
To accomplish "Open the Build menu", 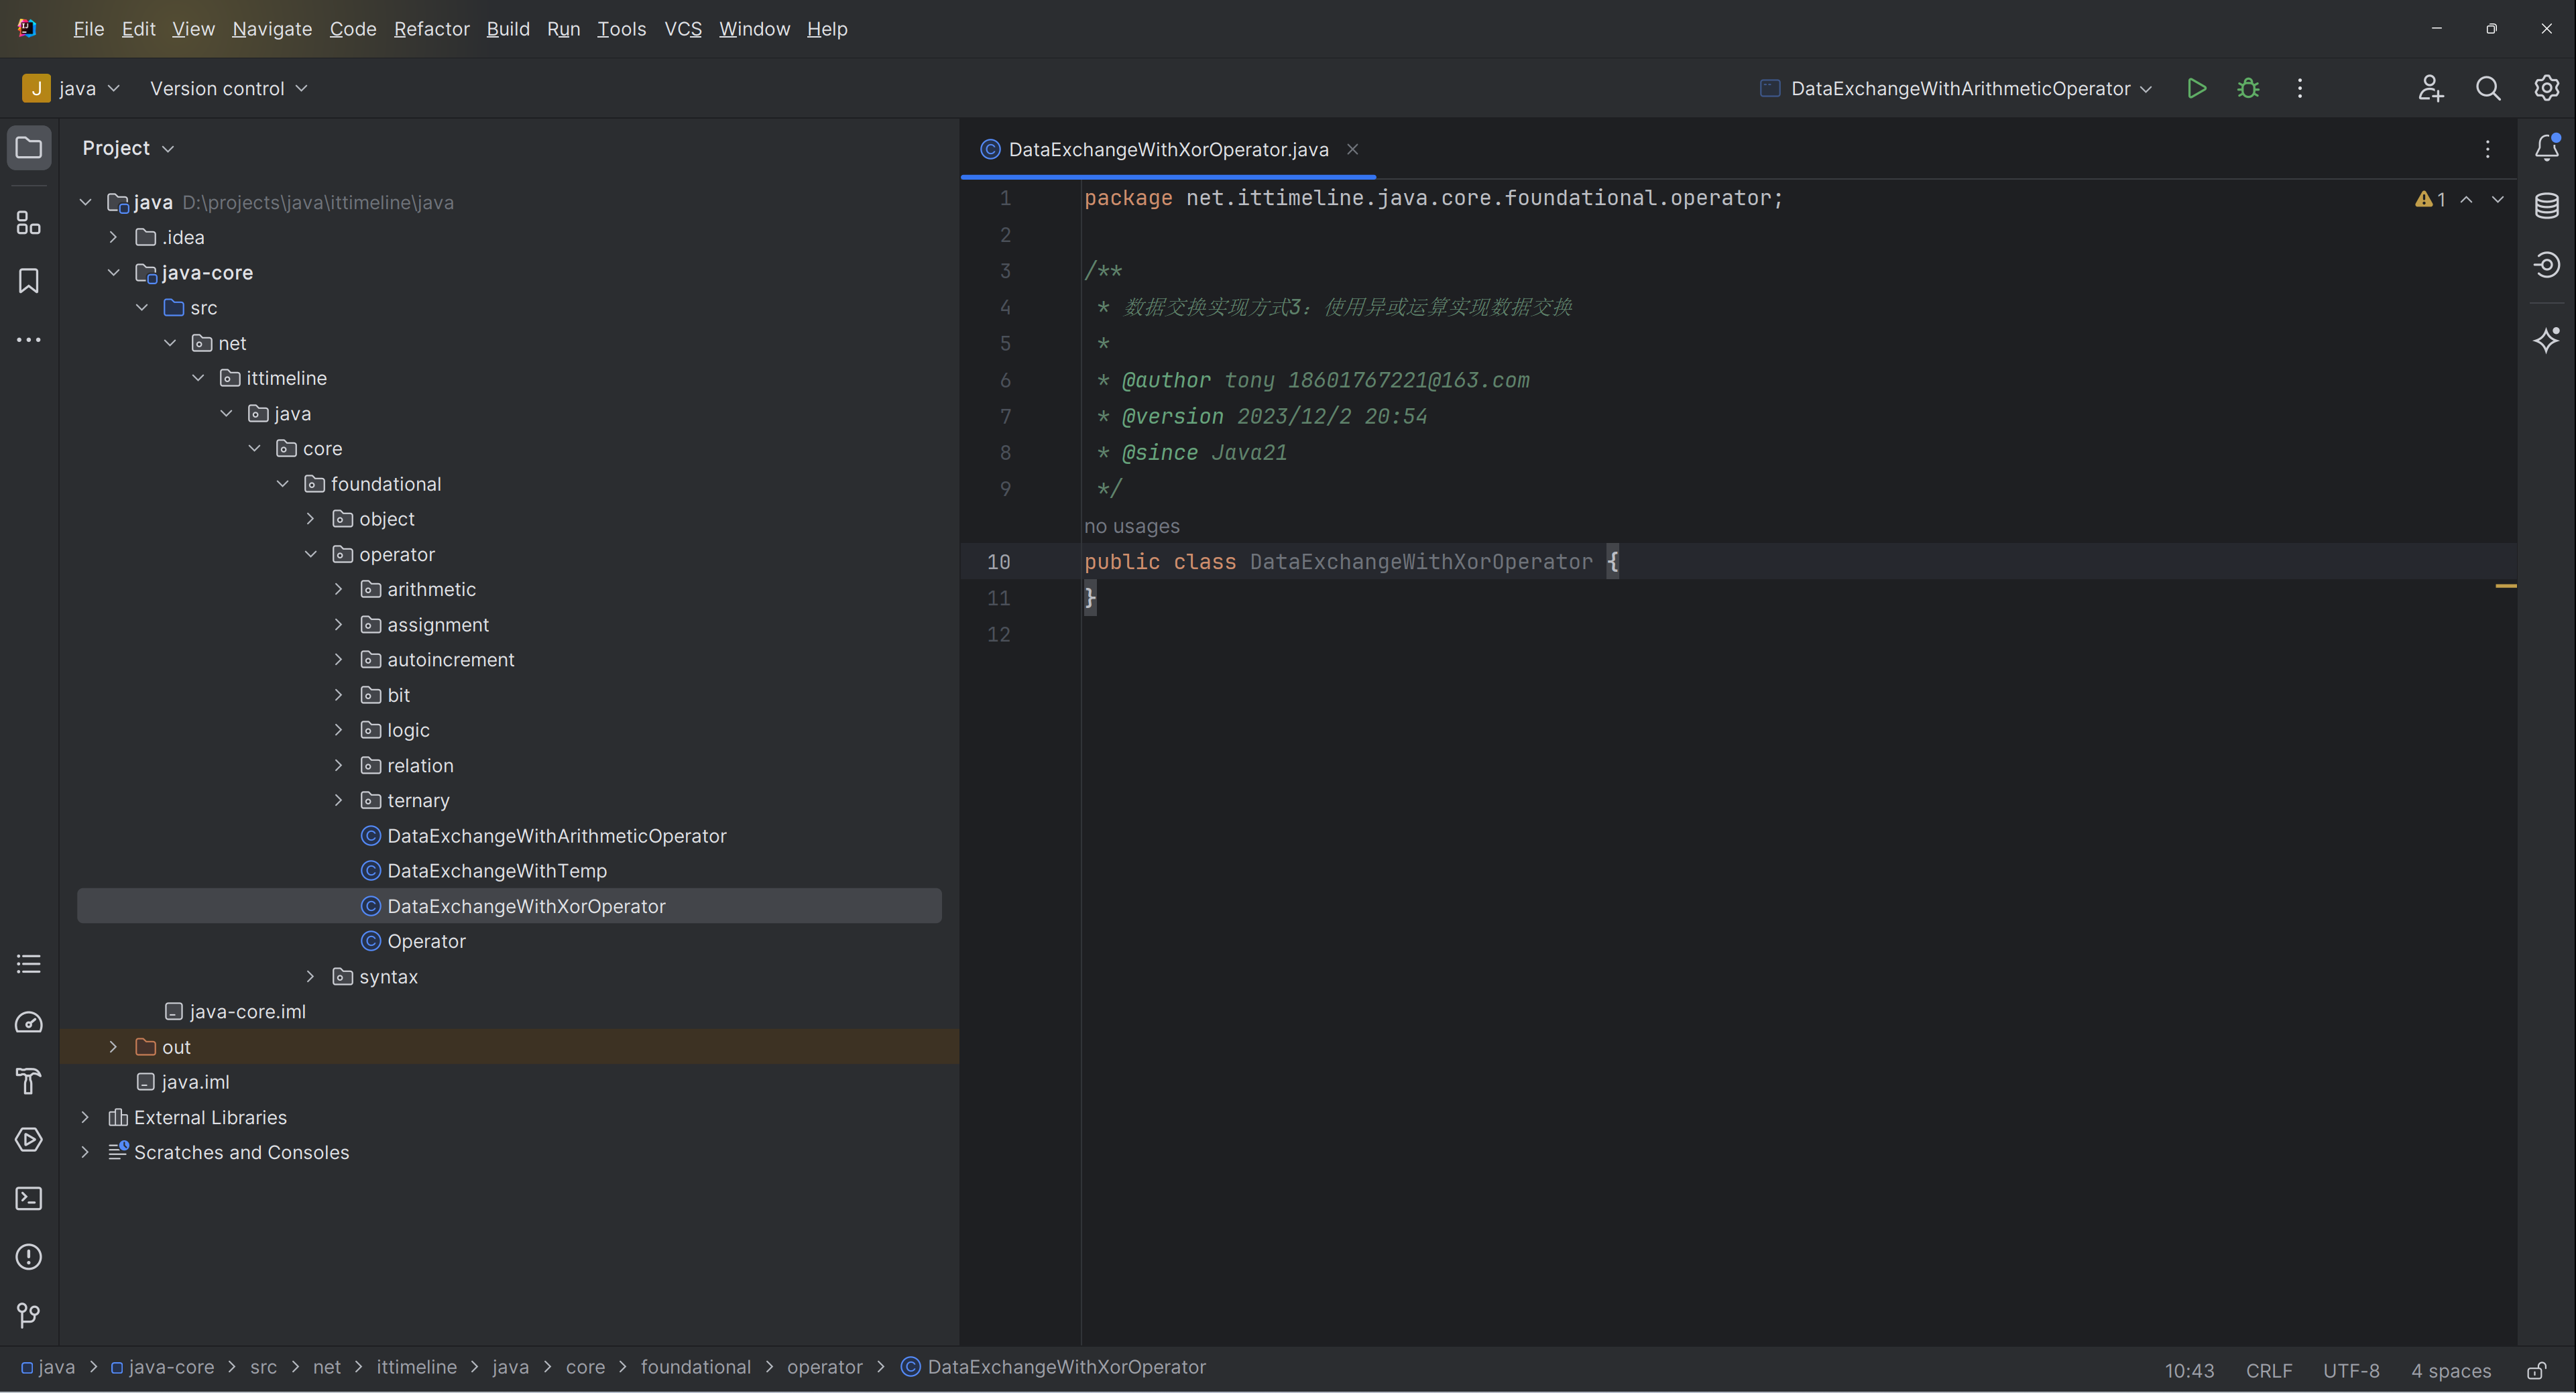I will [508, 29].
